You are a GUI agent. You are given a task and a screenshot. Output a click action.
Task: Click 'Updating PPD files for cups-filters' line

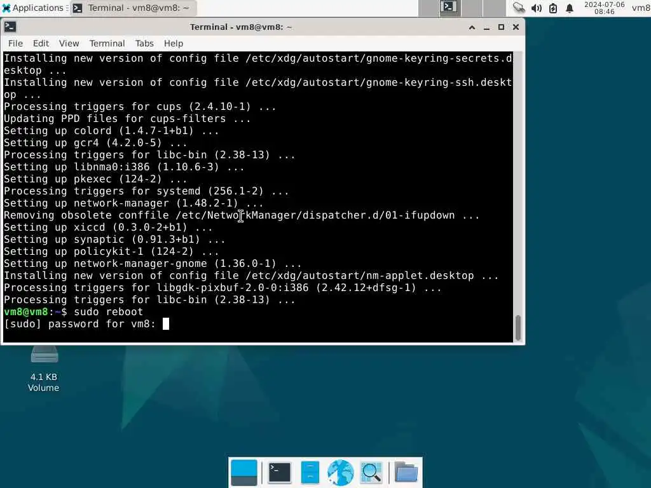127,119
